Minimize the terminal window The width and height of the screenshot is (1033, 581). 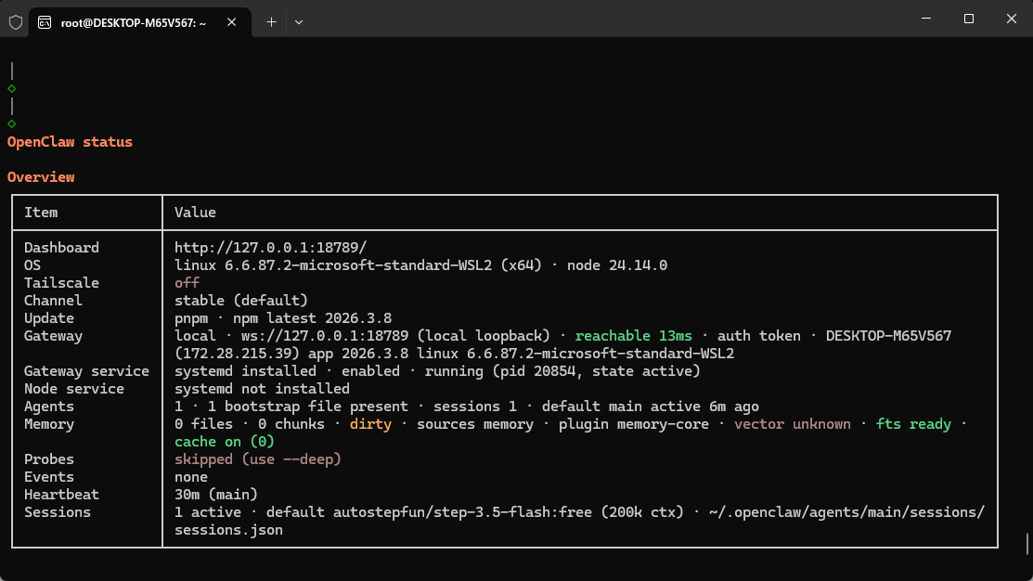pyautogui.click(x=926, y=19)
